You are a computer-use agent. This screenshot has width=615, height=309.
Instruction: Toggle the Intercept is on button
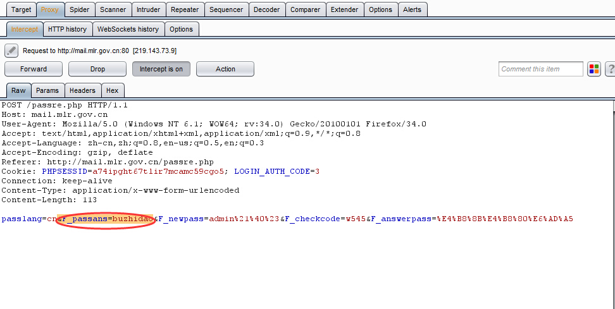[x=161, y=69]
